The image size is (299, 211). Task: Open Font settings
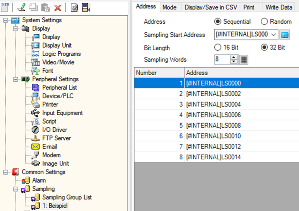coord(47,71)
